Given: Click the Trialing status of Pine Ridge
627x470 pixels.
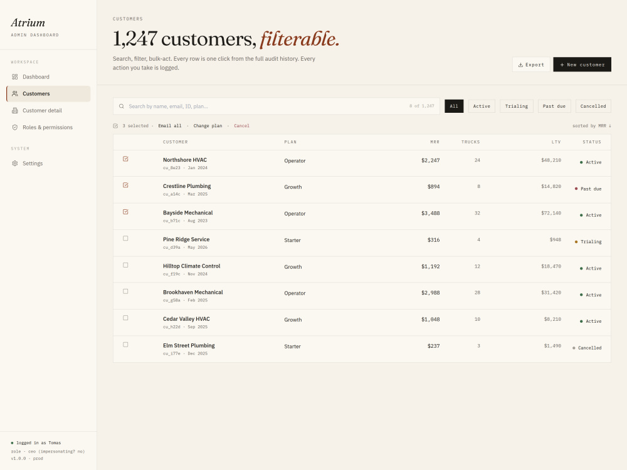Looking at the screenshot, I should (588, 242).
